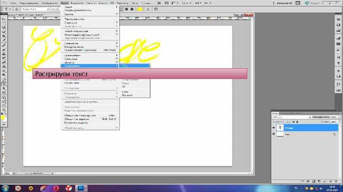Click the Photoshop icon in the taskbar

(x=81, y=188)
